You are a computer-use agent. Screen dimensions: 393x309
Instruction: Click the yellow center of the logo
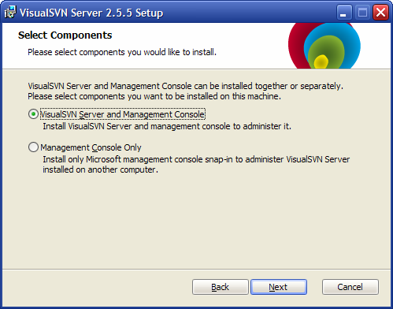pos(321,62)
